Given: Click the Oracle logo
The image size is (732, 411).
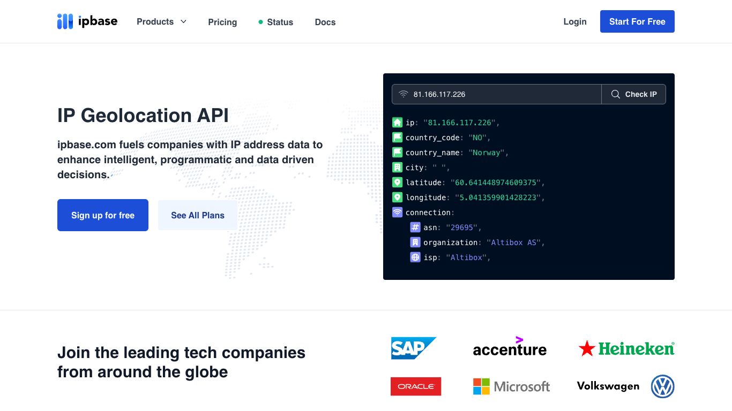Looking at the screenshot, I should [416, 386].
